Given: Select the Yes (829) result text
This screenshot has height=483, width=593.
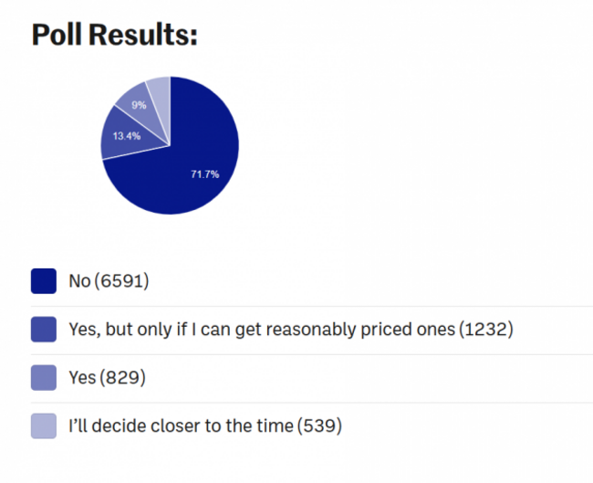Looking at the screenshot, I should pos(107,377).
